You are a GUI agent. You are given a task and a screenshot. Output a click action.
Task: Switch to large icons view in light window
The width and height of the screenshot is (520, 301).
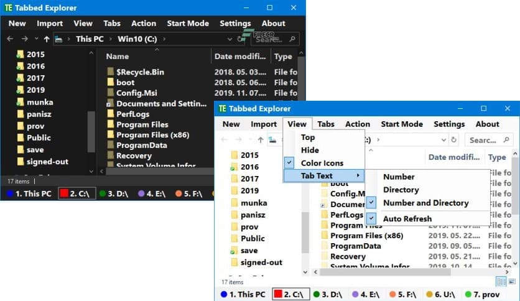click(x=512, y=282)
